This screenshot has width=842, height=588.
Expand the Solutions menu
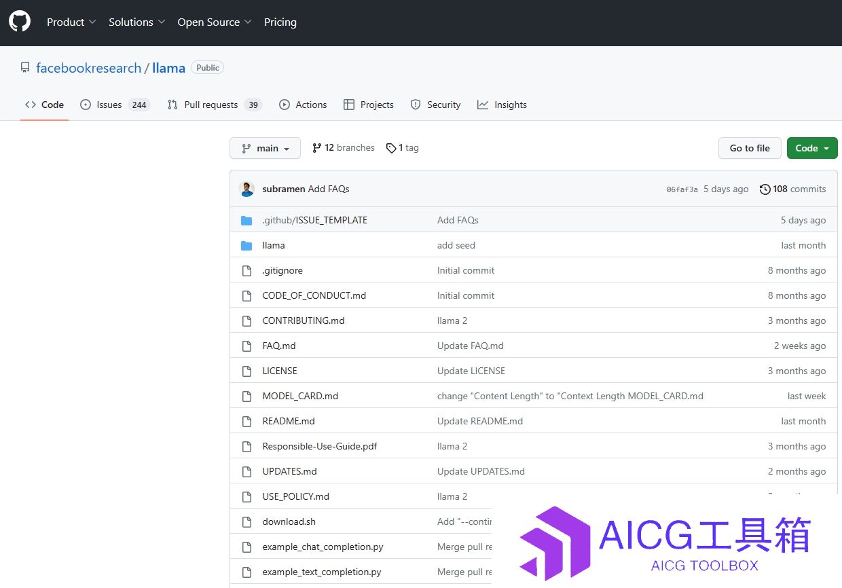[x=137, y=22]
